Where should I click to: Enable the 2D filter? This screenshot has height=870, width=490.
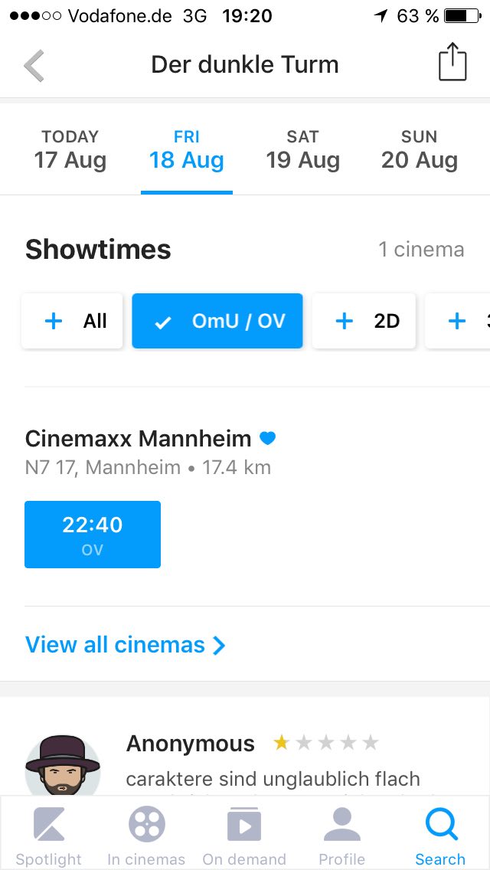coord(364,321)
